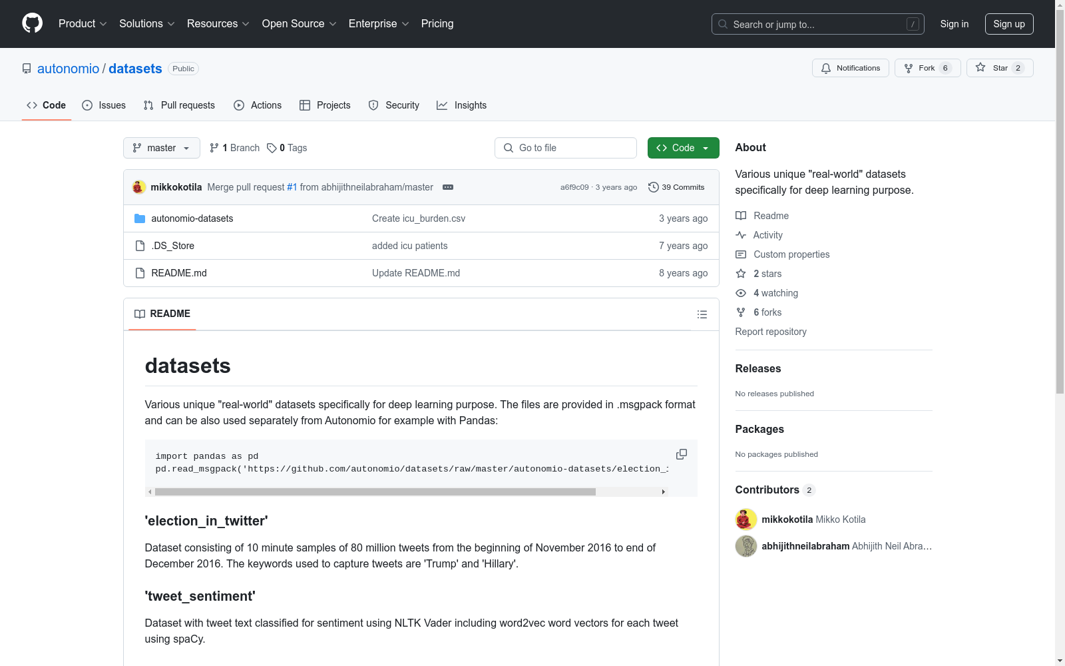Open .DS_Store file
The height and width of the screenshot is (666, 1065).
(x=173, y=246)
